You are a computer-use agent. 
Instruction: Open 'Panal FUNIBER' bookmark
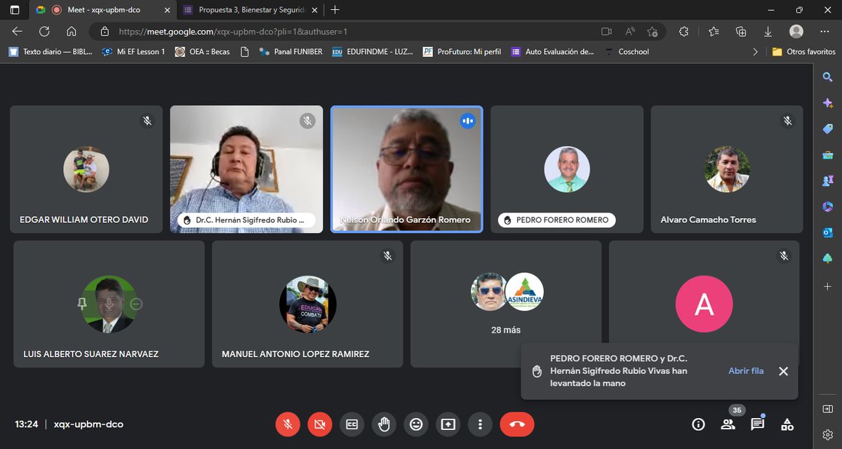(290, 51)
